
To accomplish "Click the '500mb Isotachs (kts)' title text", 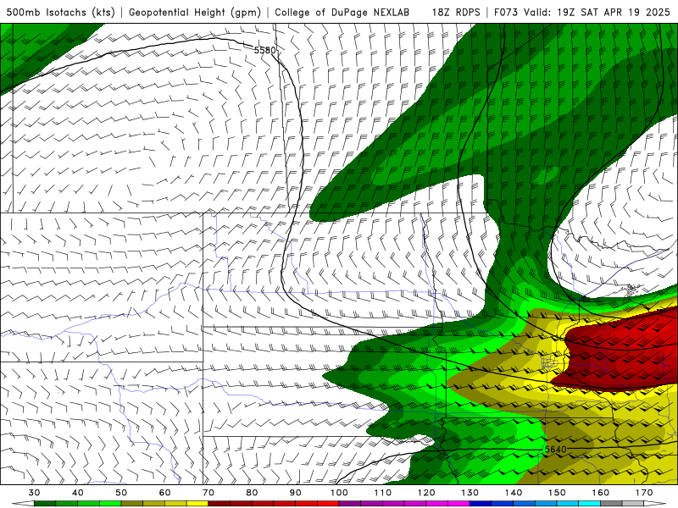I will (x=60, y=12).
